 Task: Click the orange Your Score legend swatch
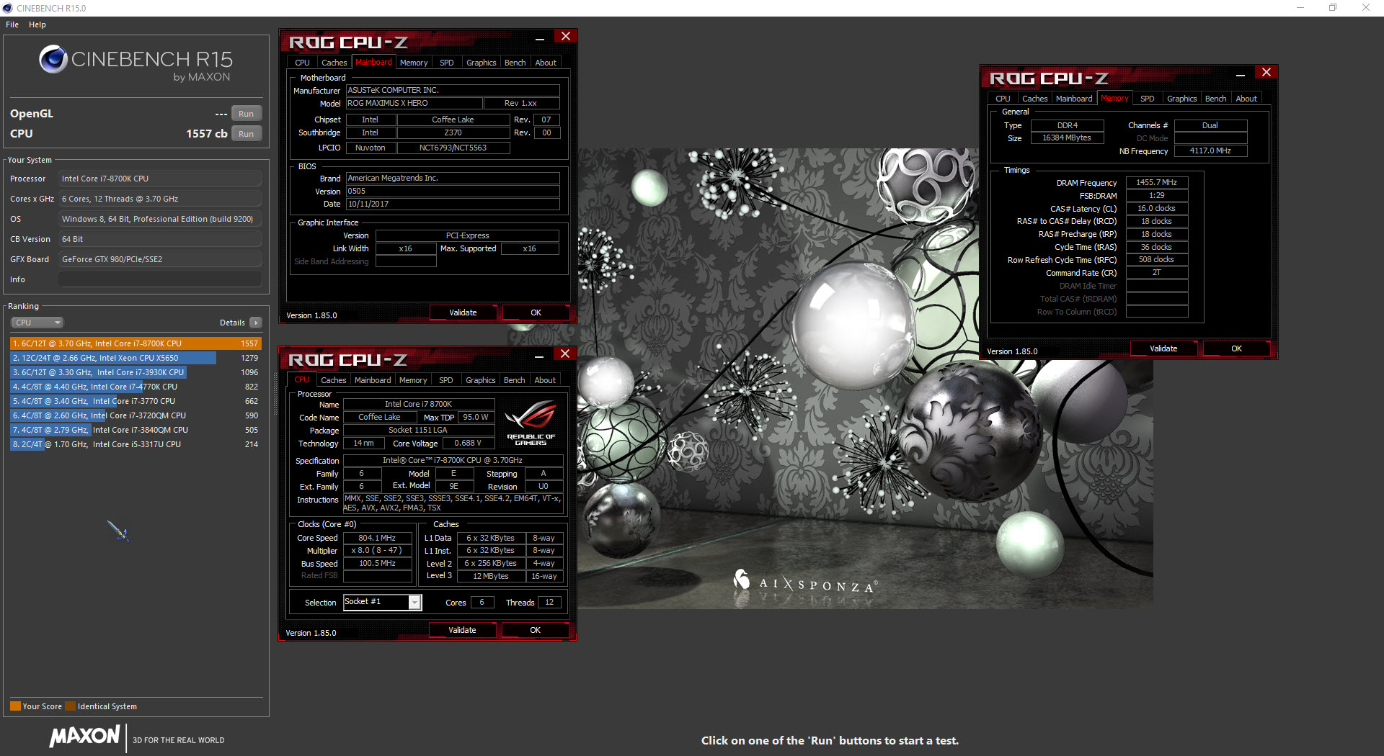click(x=15, y=706)
